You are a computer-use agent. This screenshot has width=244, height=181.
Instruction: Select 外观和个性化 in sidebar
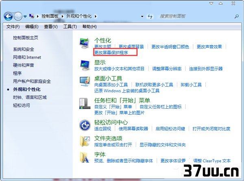(27, 89)
